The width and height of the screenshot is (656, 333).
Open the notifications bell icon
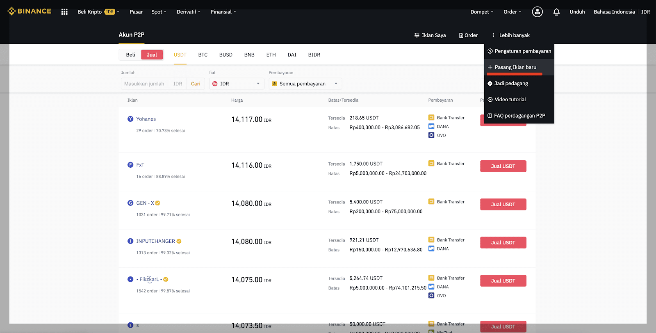(556, 12)
